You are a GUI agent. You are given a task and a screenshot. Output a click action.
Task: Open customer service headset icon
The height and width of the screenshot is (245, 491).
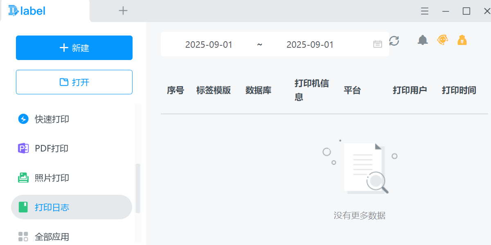pyautogui.click(x=442, y=40)
